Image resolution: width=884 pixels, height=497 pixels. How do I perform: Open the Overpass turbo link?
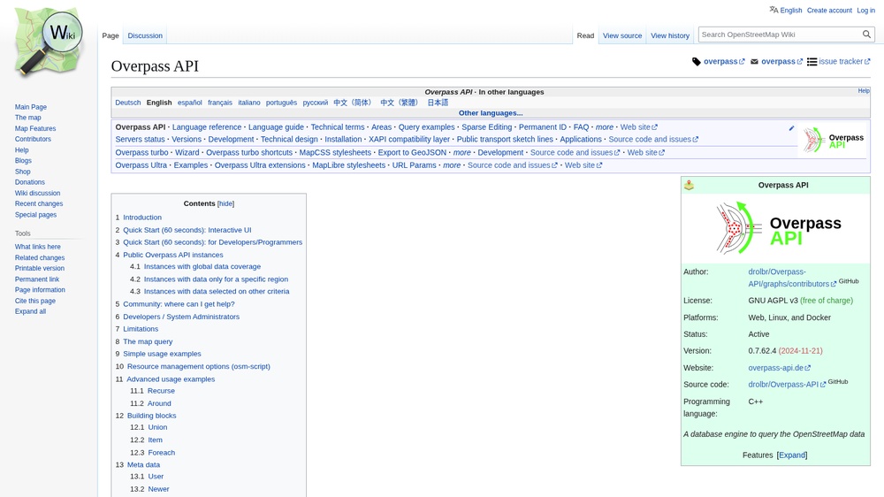coord(142,152)
